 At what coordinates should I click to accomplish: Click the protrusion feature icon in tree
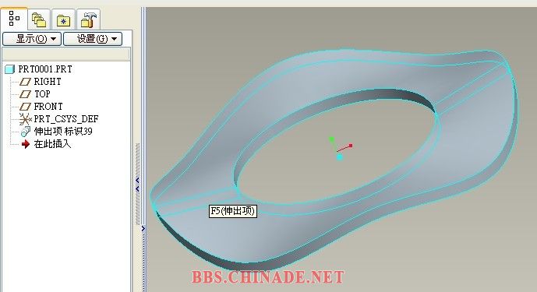(26, 132)
